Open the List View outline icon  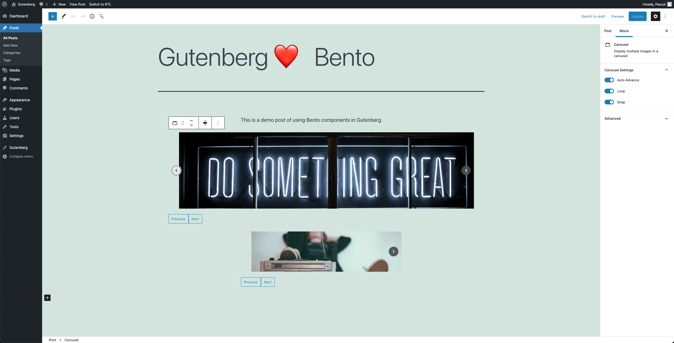tap(102, 16)
